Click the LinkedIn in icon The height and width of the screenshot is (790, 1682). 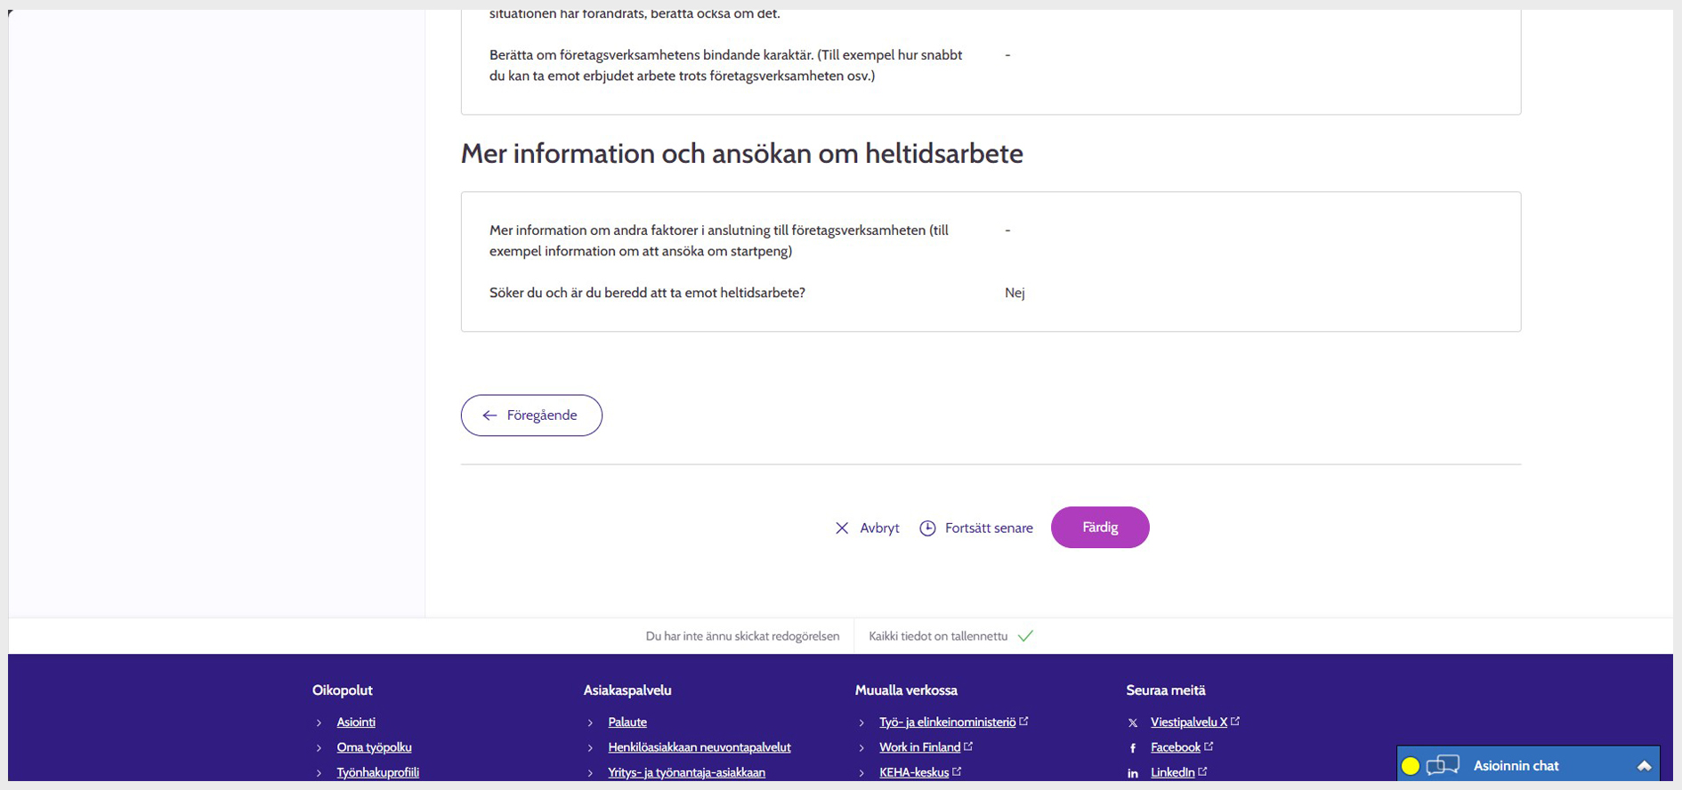[1133, 773]
